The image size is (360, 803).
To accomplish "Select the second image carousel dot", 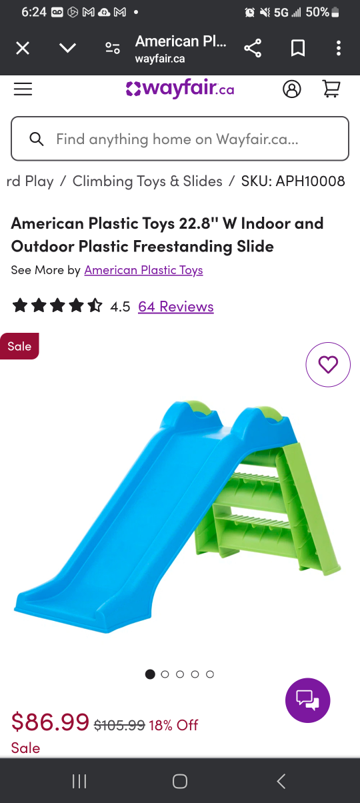I will 165,674.
